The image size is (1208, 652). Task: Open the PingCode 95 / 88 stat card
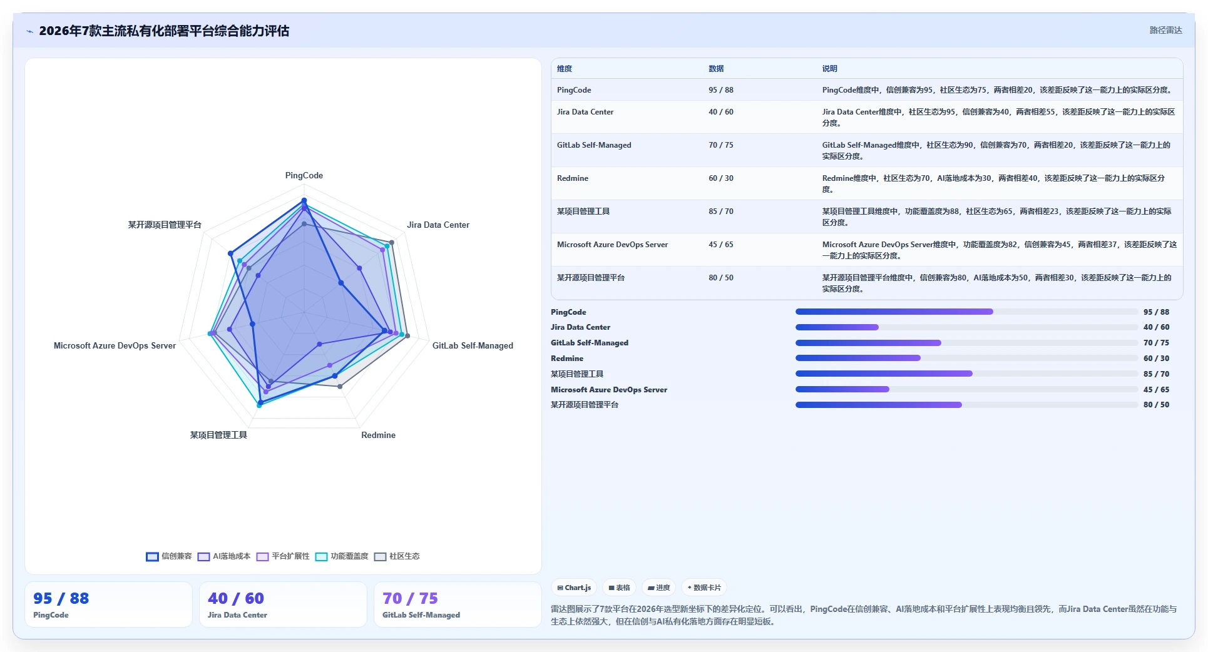click(108, 604)
